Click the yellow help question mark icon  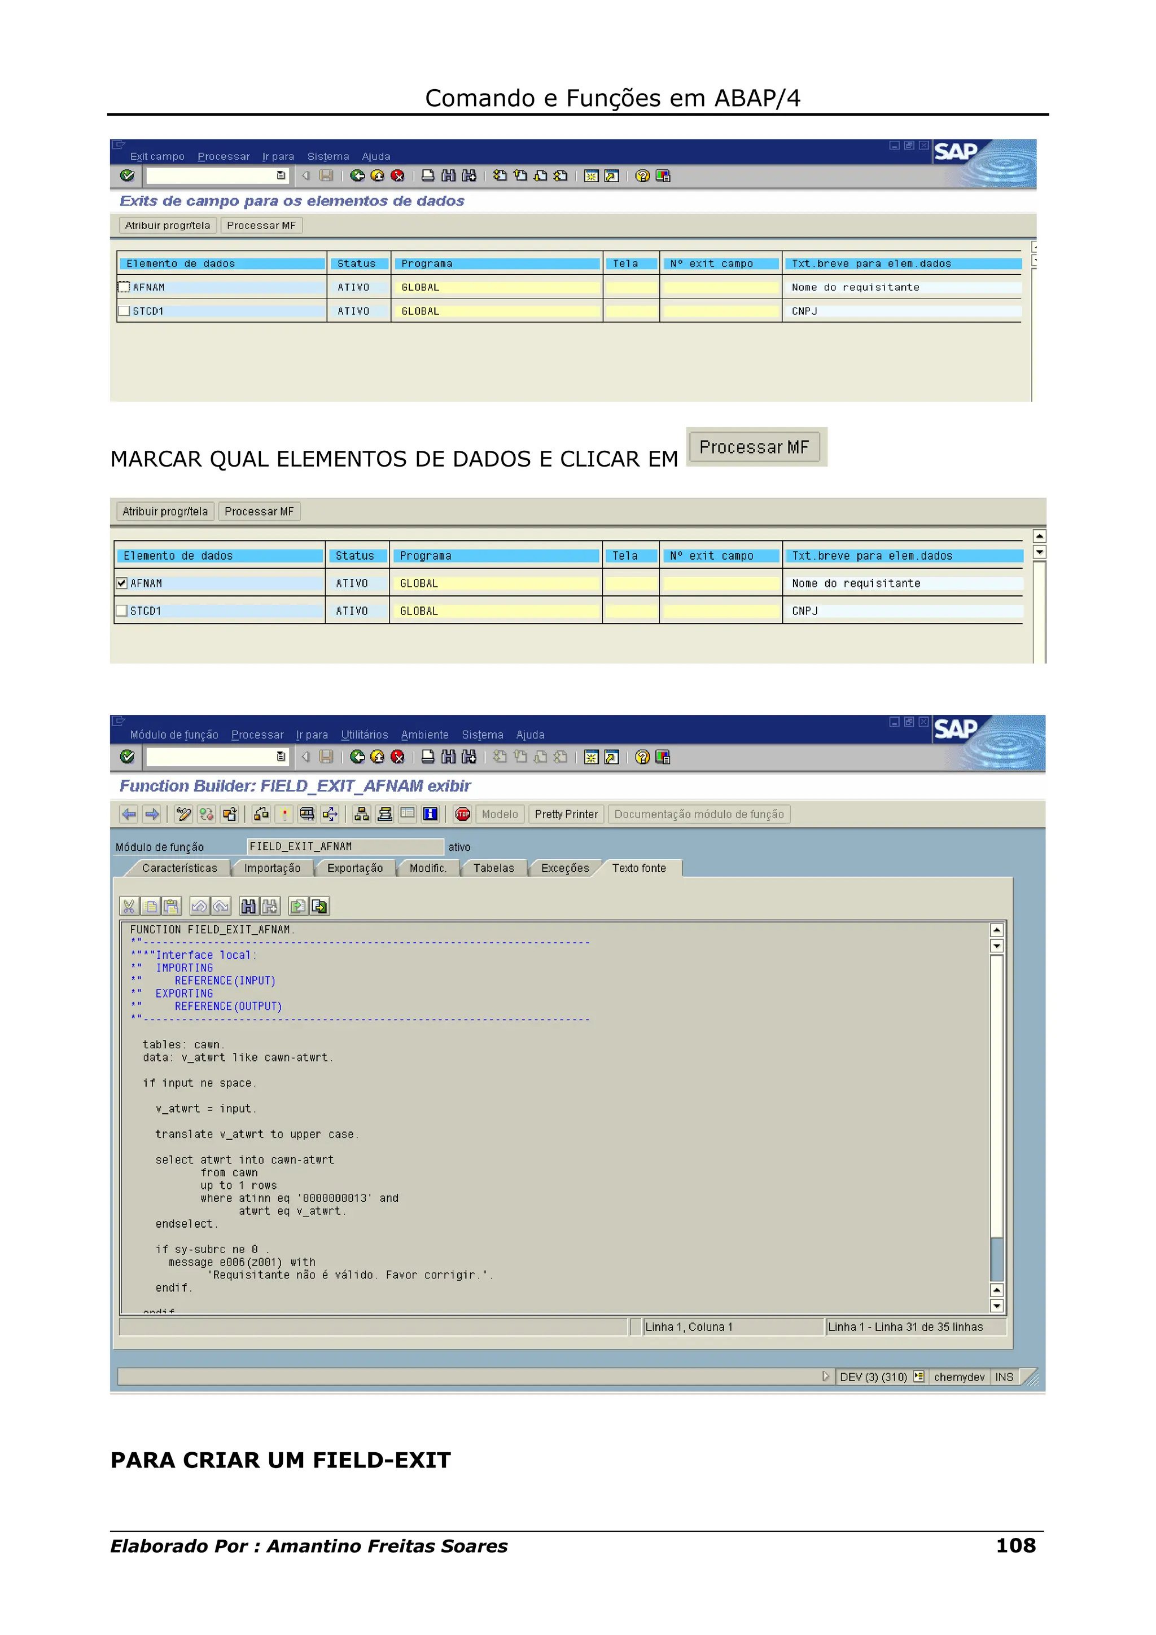[x=642, y=175]
